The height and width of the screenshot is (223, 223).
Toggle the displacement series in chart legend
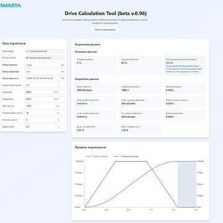126,157
